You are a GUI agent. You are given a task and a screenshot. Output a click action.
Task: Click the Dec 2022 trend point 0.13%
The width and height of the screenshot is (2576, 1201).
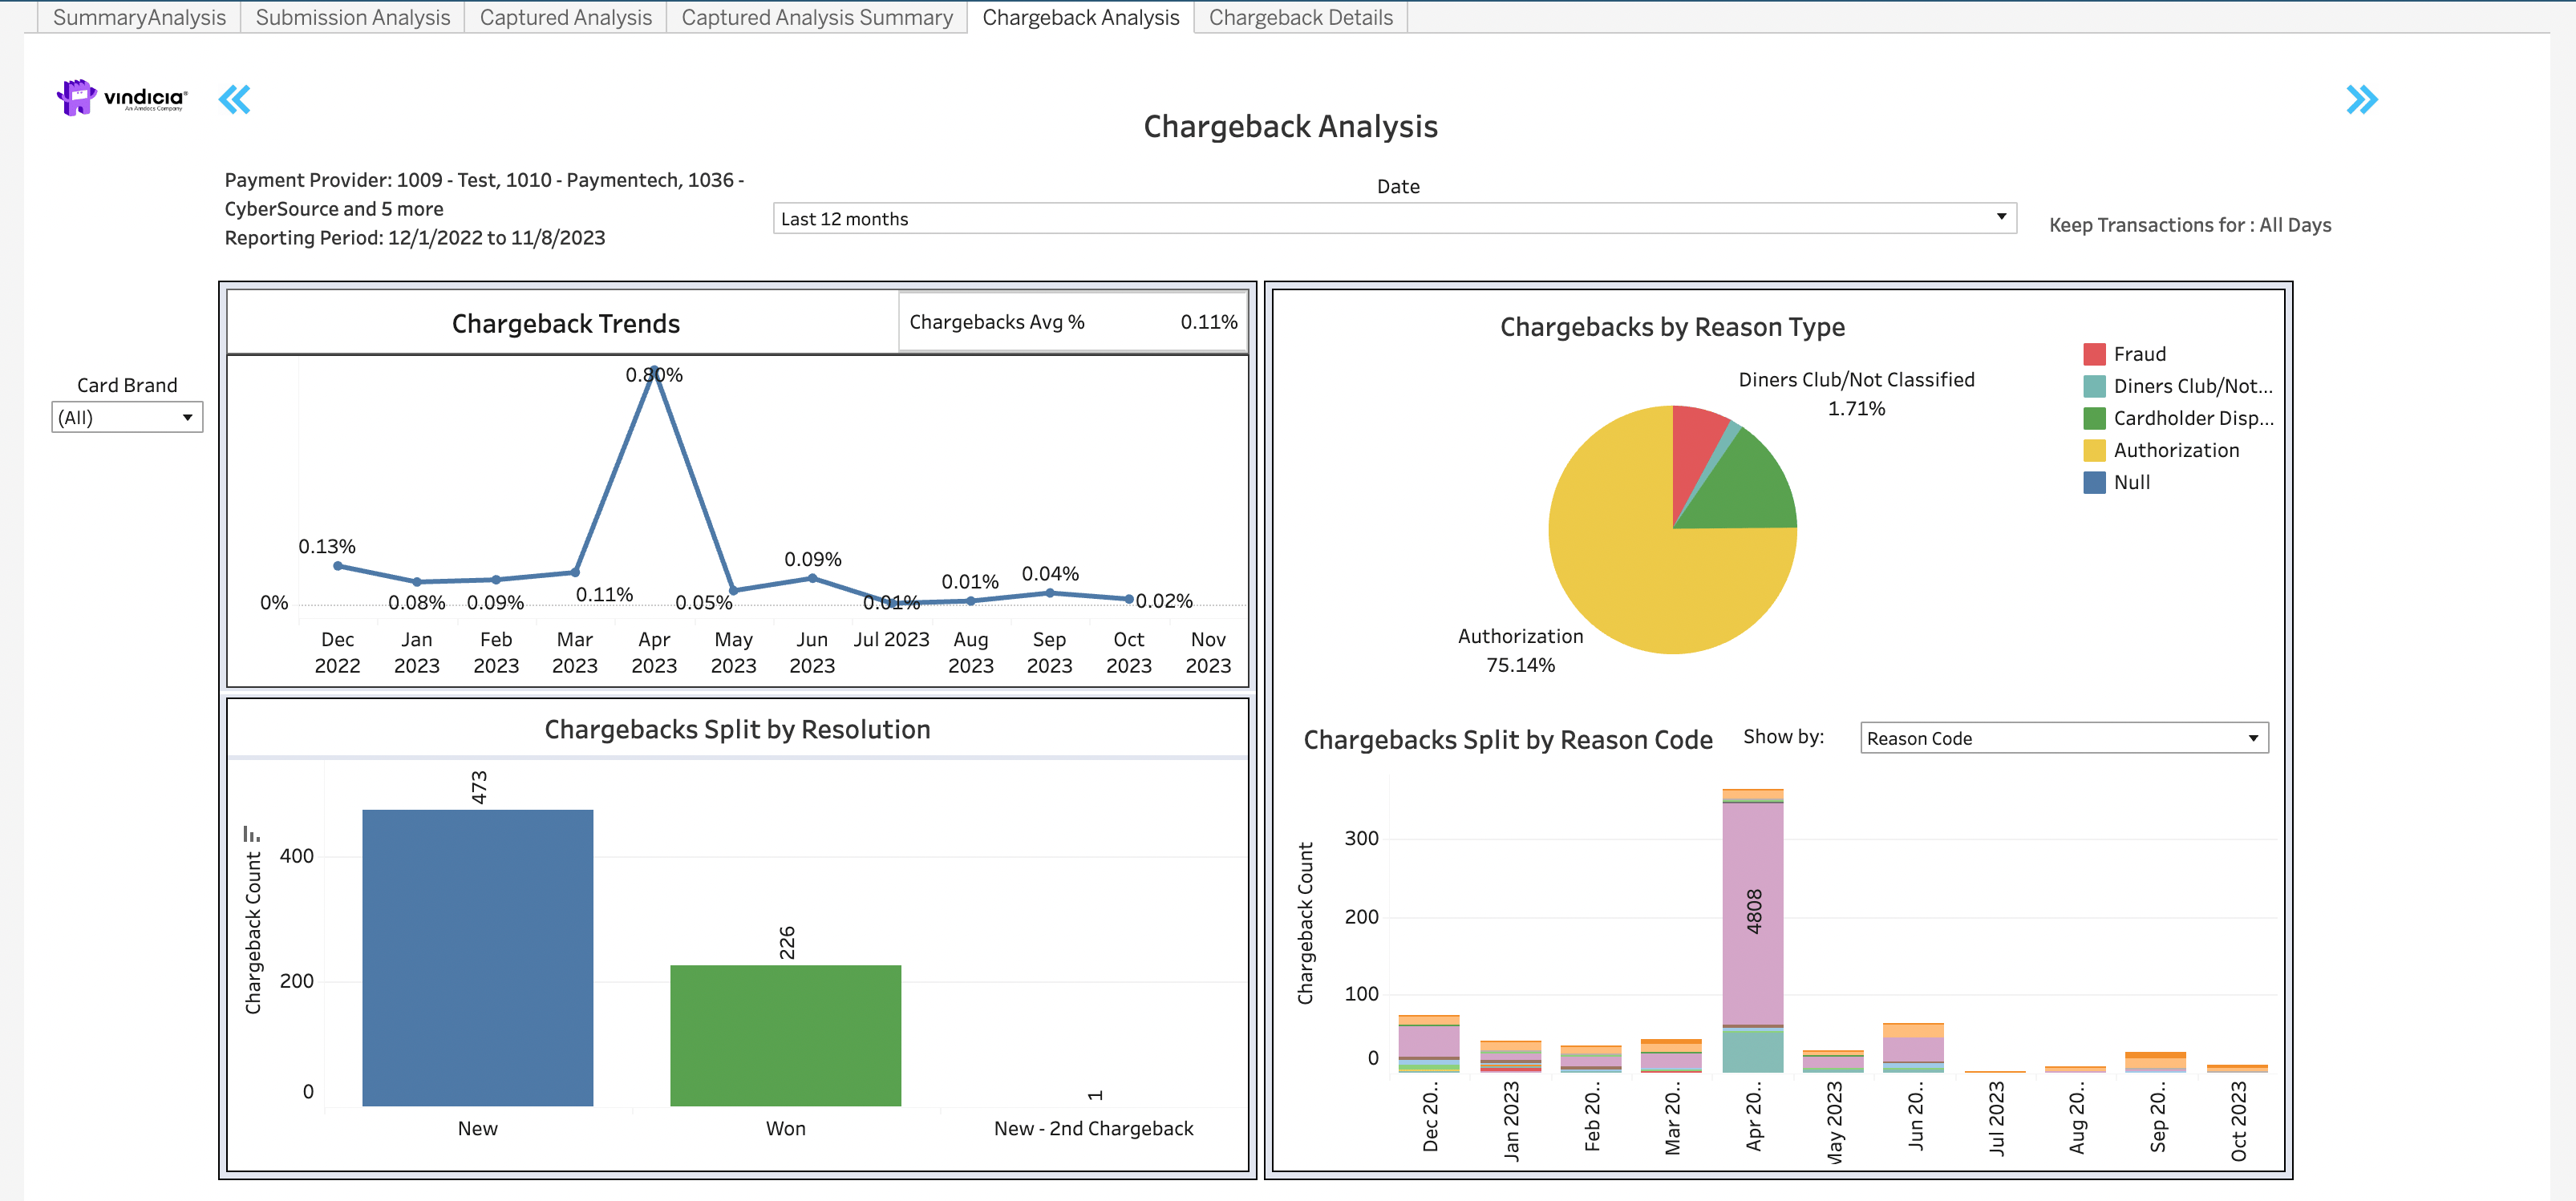pyautogui.click(x=338, y=566)
